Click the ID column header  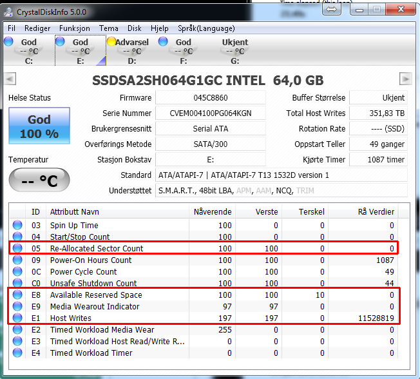tap(35, 212)
